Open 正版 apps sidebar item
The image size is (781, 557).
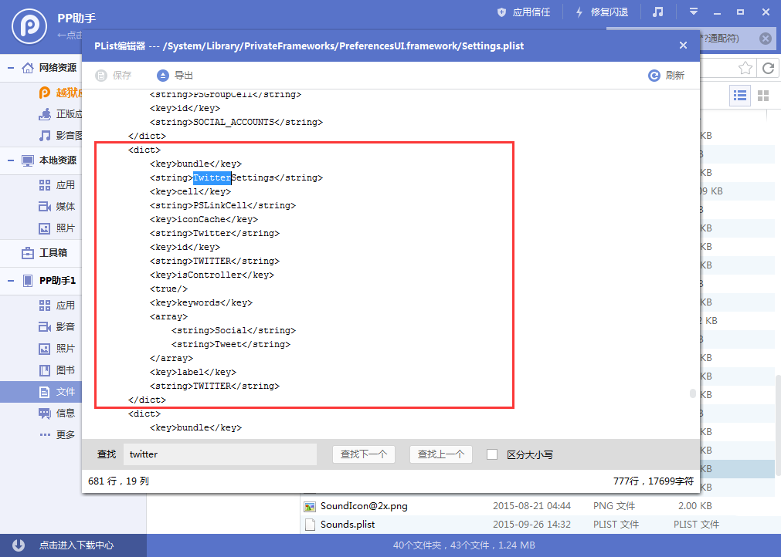(x=60, y=114)
